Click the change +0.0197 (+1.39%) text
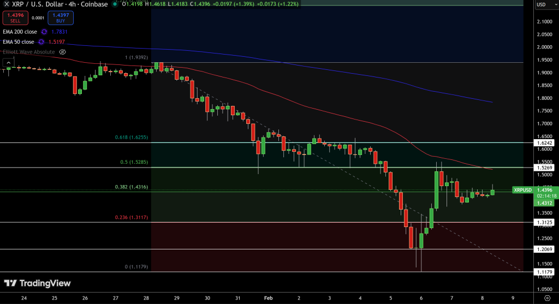This screenshot has width=559, height=304. (x=233, y=4)
